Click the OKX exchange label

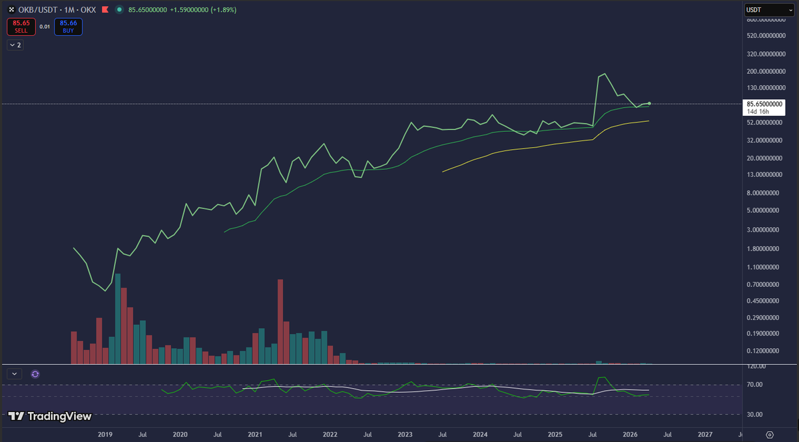pos(89,9)
